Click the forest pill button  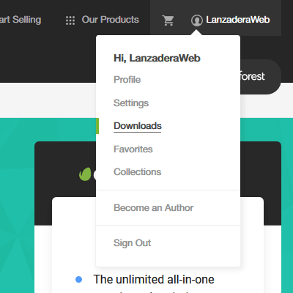[261, 77]
